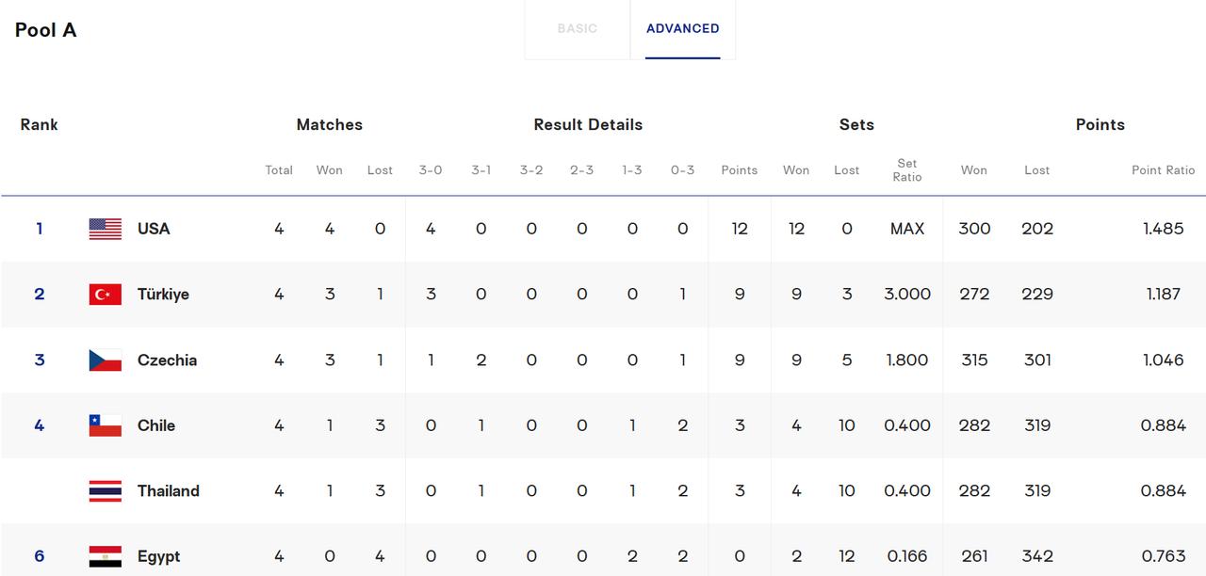1206x576 pixels.
Task: Click the Pool A heading
Action: 46,30
